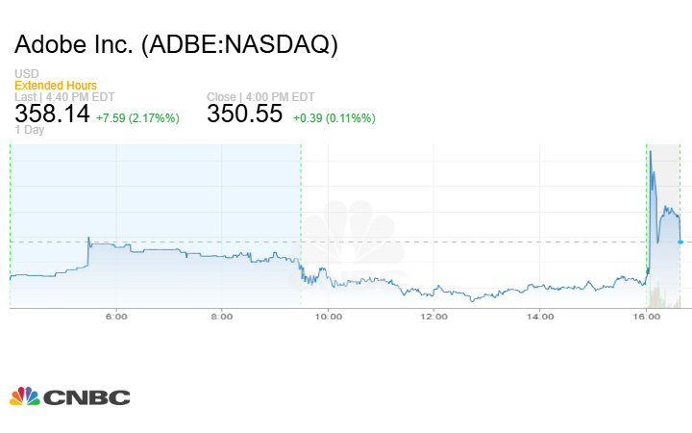Viewport: 692px width, 433px height.
Task: Click the +0.39 (0.11%) close change
Action: (333, 117)
